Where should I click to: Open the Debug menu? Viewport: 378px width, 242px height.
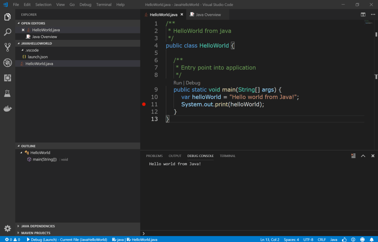click(85, 5)
